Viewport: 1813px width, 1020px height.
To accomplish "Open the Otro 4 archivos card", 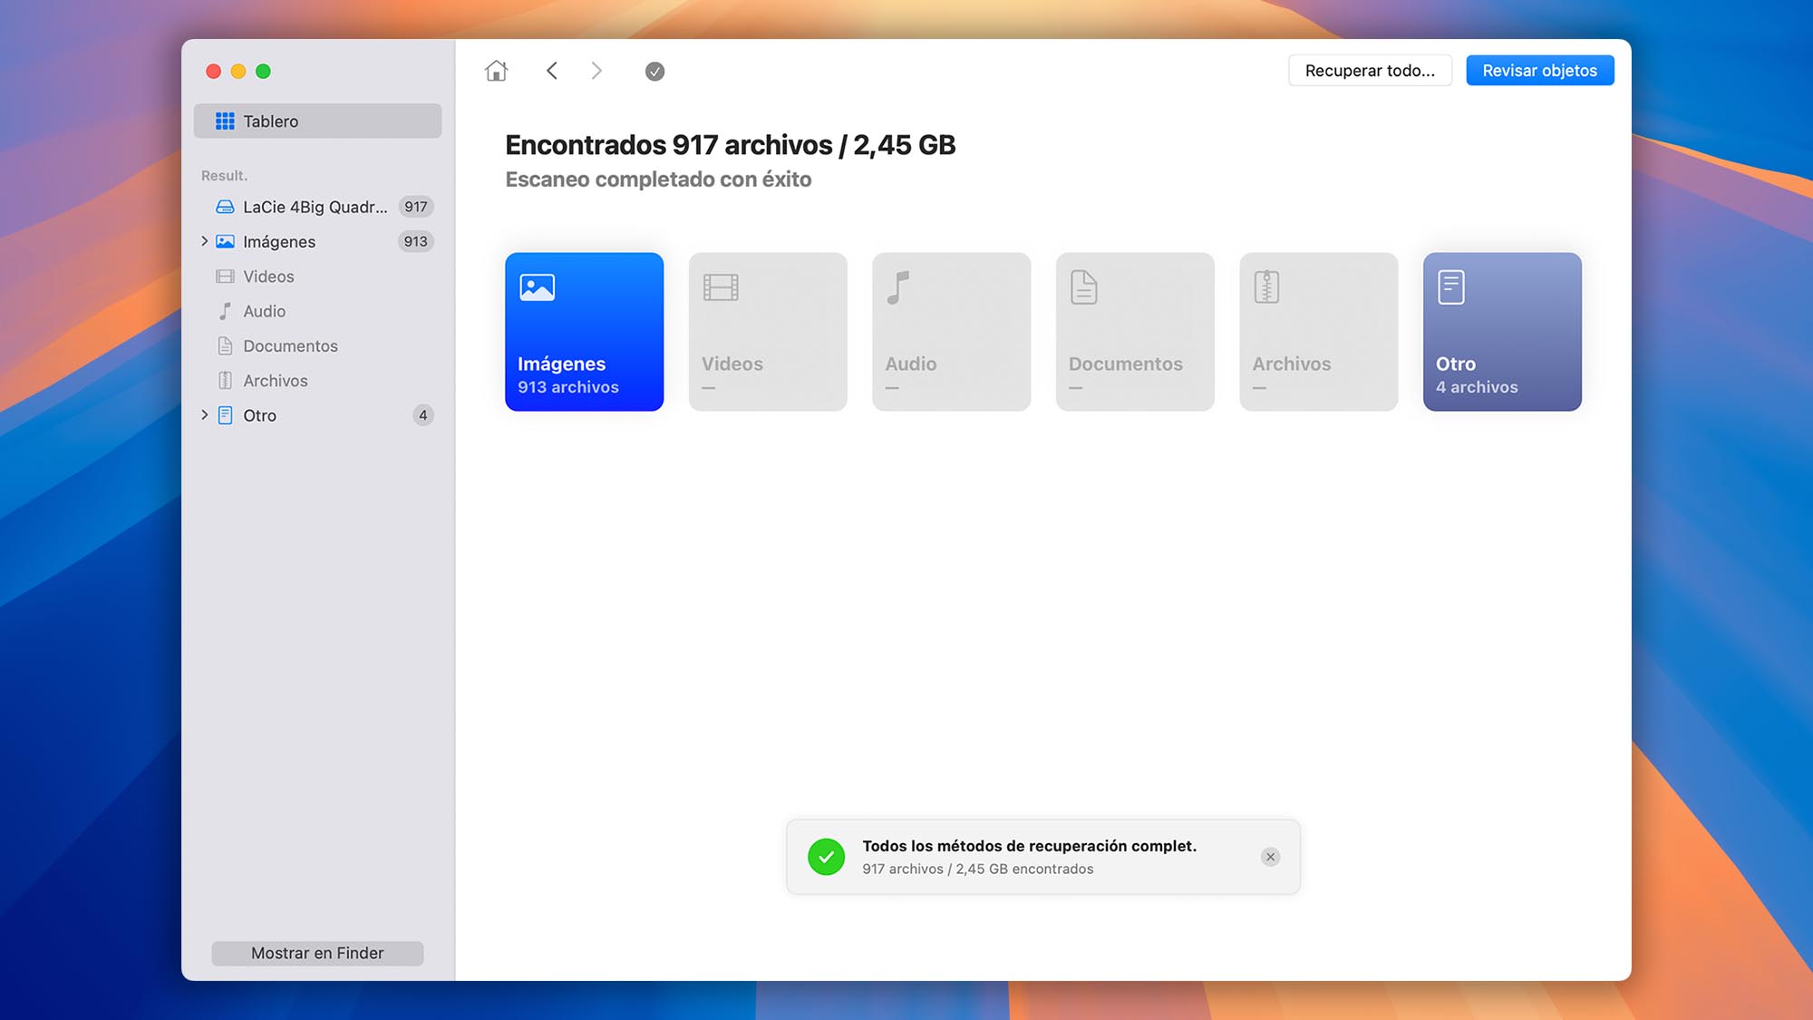I will (1502, 332).
